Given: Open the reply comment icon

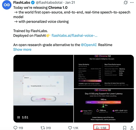Looking at the screenshot, I should click(15, 128).
